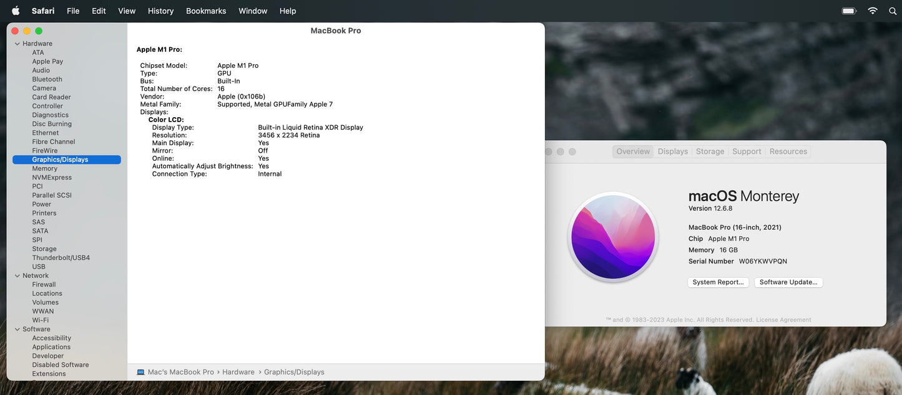Collapse the Software tree section
Image resolution: width=902 pixels, height=395 pixels.
tap(17, 329)
